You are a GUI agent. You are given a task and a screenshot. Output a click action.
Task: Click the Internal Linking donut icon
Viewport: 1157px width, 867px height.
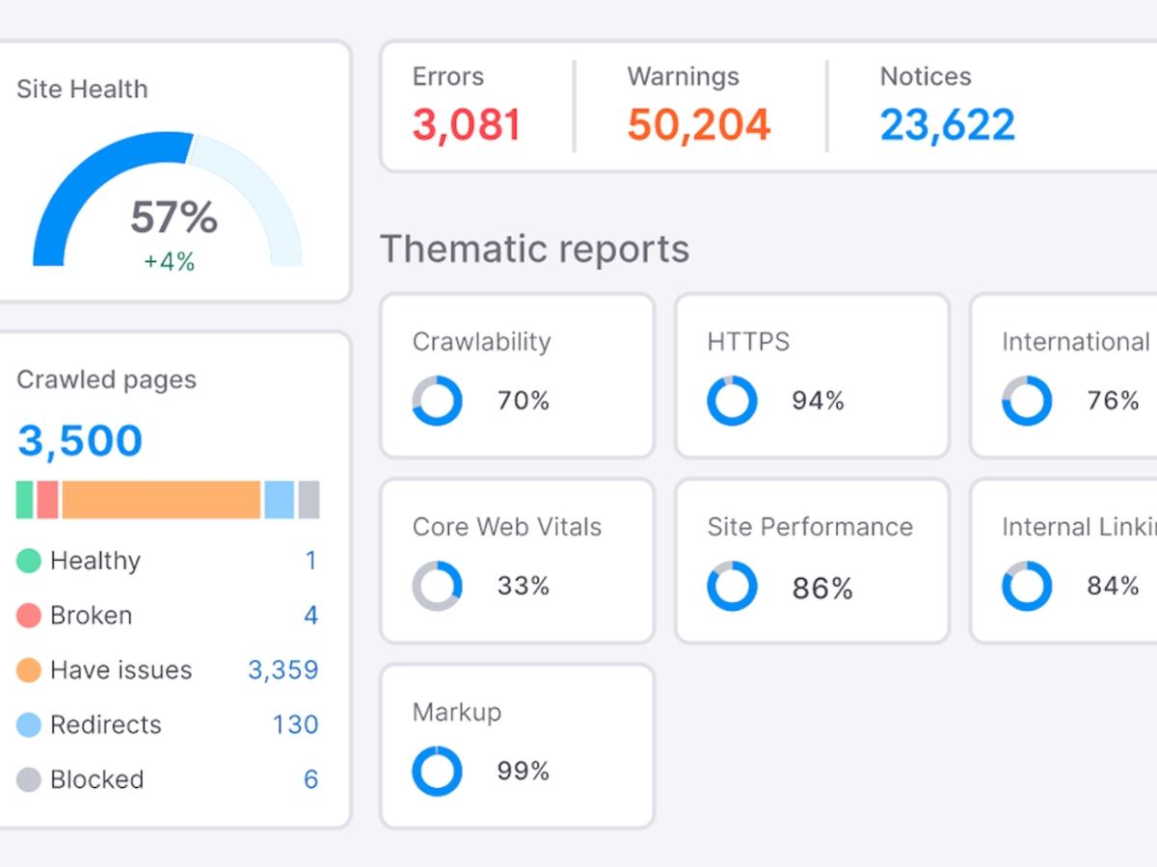(1026, 586)
